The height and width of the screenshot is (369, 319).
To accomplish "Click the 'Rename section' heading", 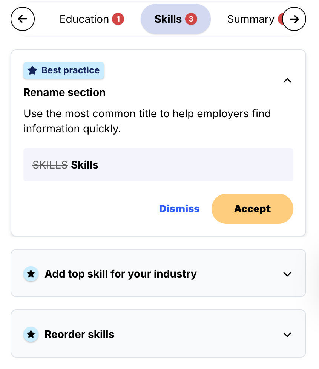I will click(64, 92).
